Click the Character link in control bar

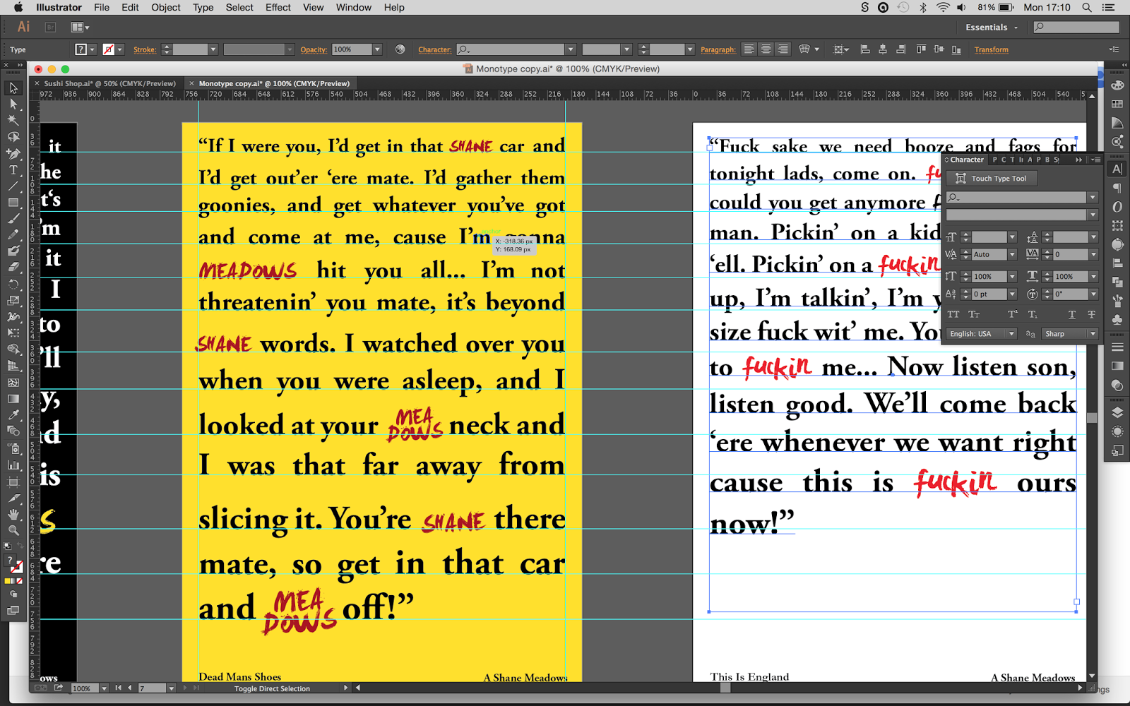coord(434,49)
